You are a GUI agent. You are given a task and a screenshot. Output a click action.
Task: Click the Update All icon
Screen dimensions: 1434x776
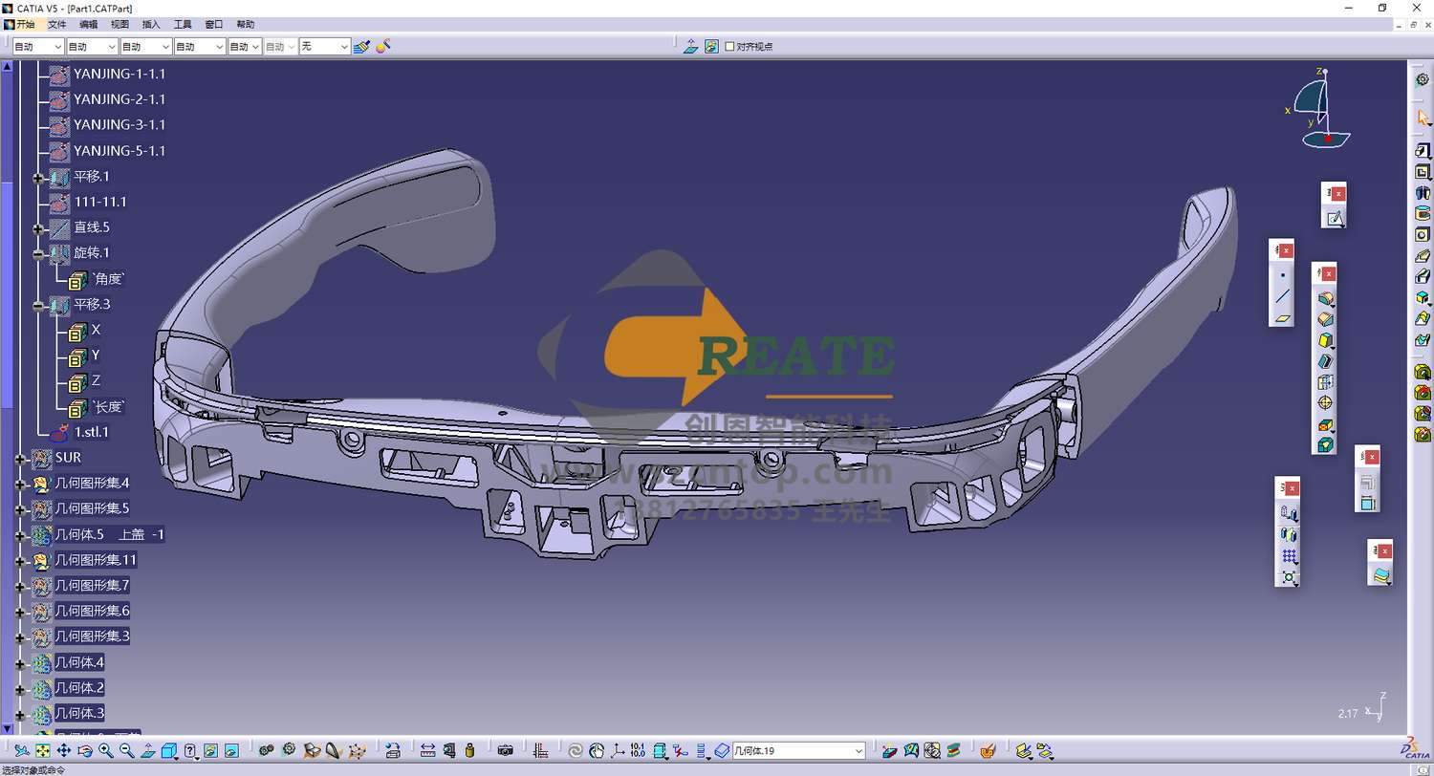coord(575,751)
